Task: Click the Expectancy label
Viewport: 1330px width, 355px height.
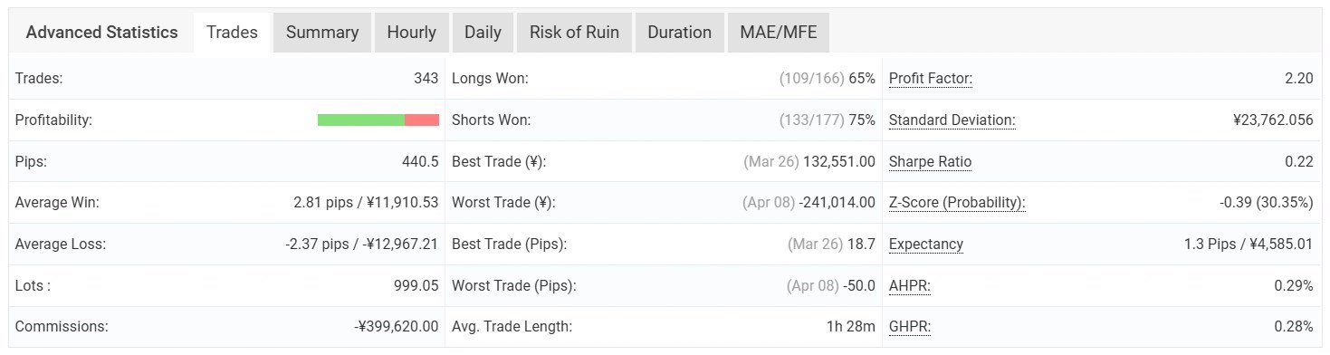Action: (x=926, y=245)
